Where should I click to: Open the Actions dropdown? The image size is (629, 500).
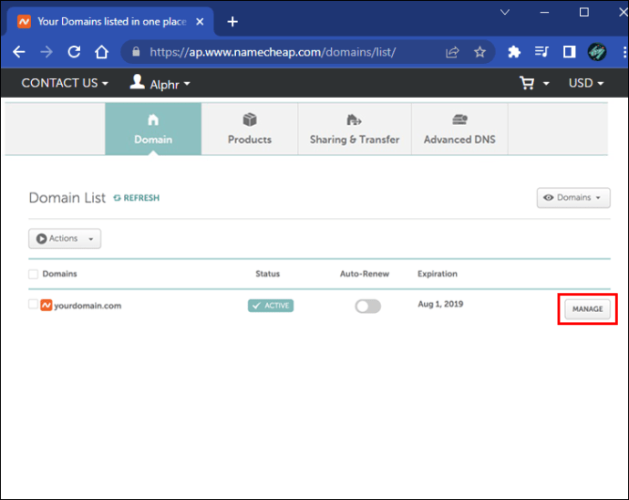pyautogui.click(x=65, y=238)
